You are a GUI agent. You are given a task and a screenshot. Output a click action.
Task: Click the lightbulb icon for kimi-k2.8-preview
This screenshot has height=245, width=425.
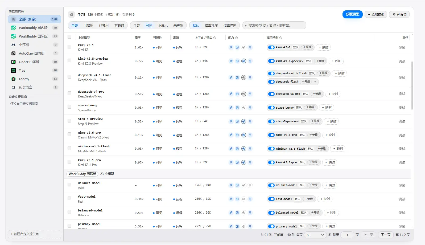click(250, 61)
